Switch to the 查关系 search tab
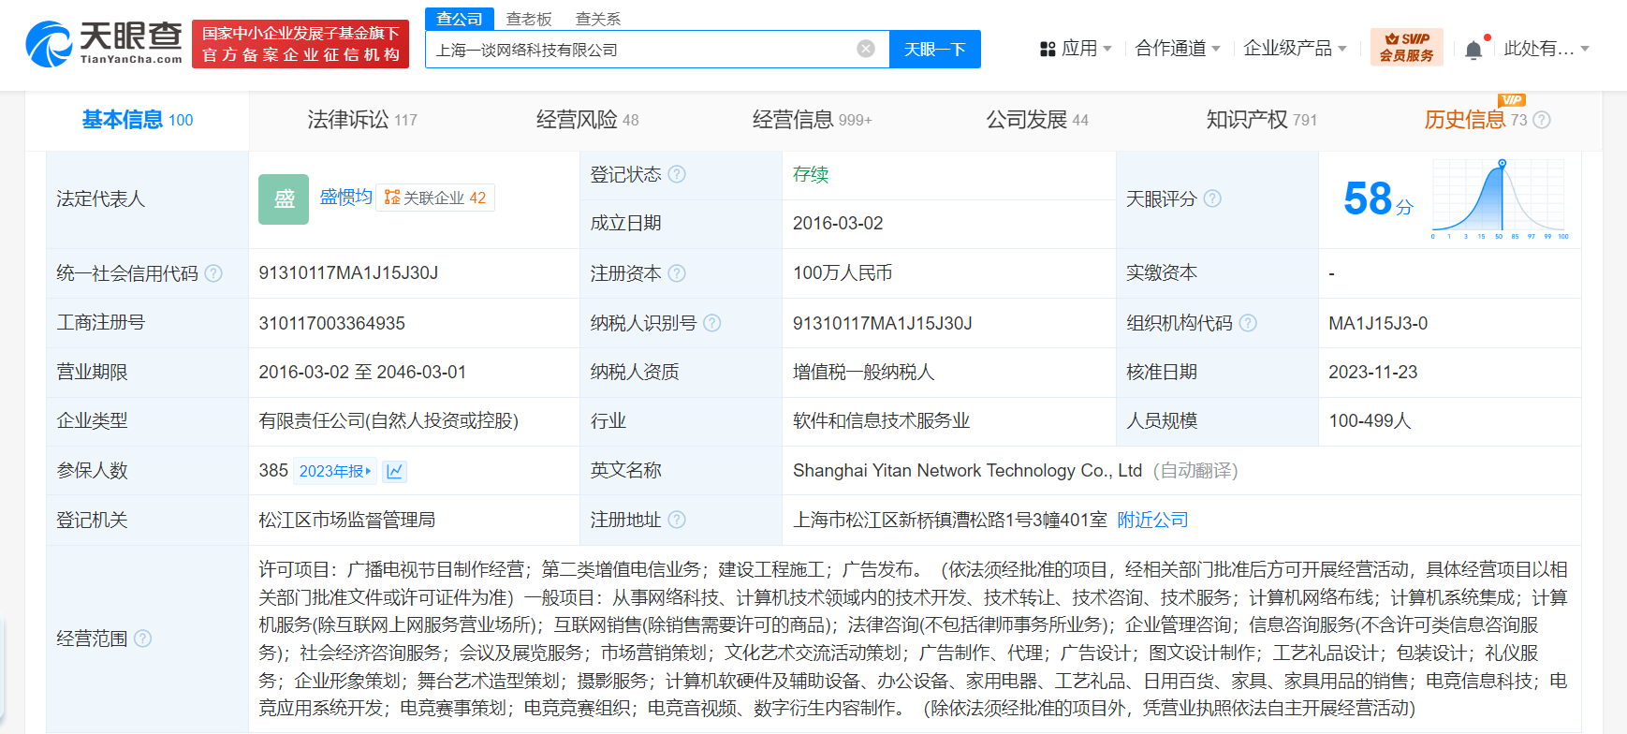 click(598, 19)
